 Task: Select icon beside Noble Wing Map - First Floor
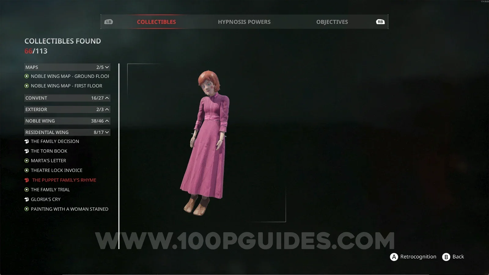[27, 86]
